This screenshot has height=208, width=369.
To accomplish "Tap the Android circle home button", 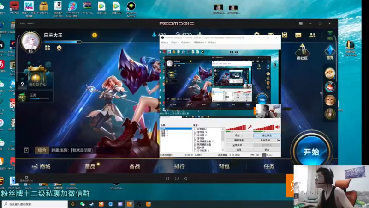I will point(177,178).
